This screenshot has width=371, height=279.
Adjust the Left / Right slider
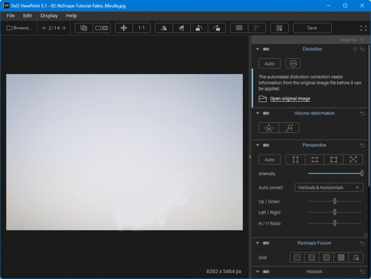334,212
